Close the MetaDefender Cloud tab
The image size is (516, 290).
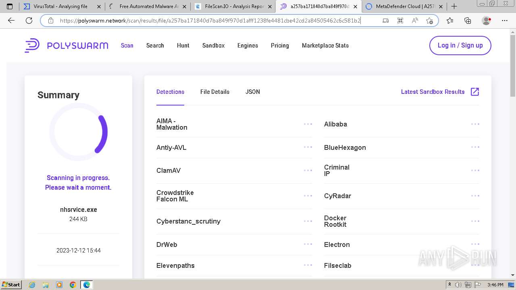(x=441, y=6)
